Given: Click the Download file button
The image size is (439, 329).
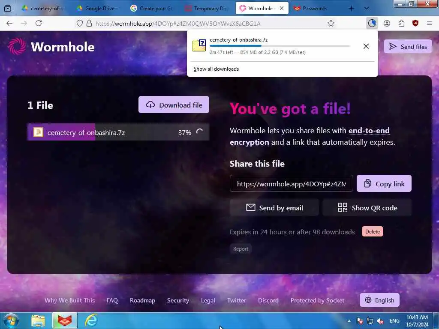Looking at the screenshot, I should click(x=174, y=105).
